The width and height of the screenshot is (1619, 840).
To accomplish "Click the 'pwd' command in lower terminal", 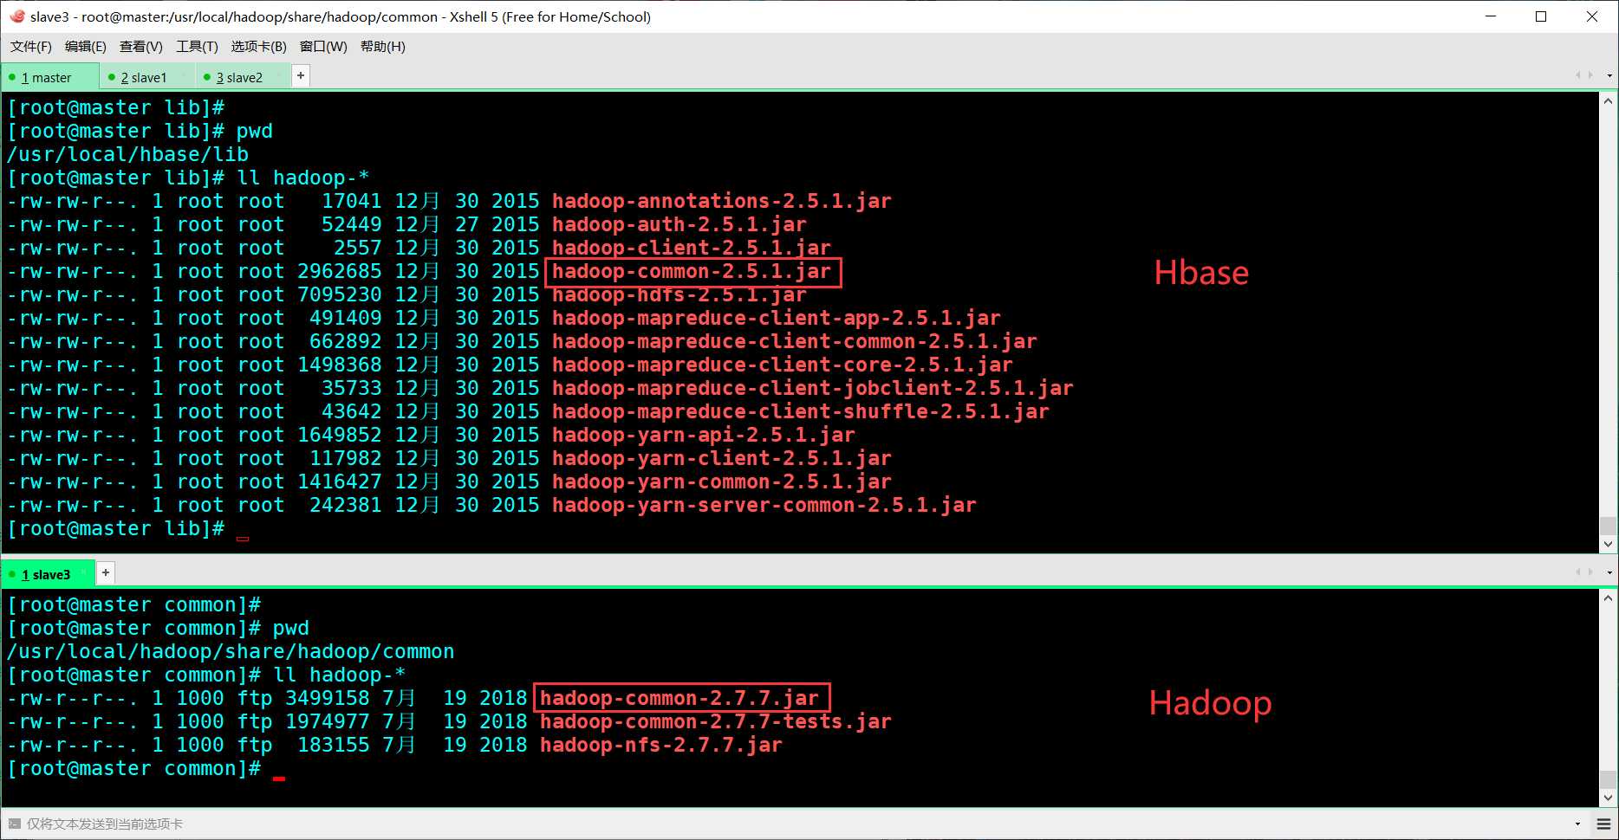I will click(x=290, y=628).
